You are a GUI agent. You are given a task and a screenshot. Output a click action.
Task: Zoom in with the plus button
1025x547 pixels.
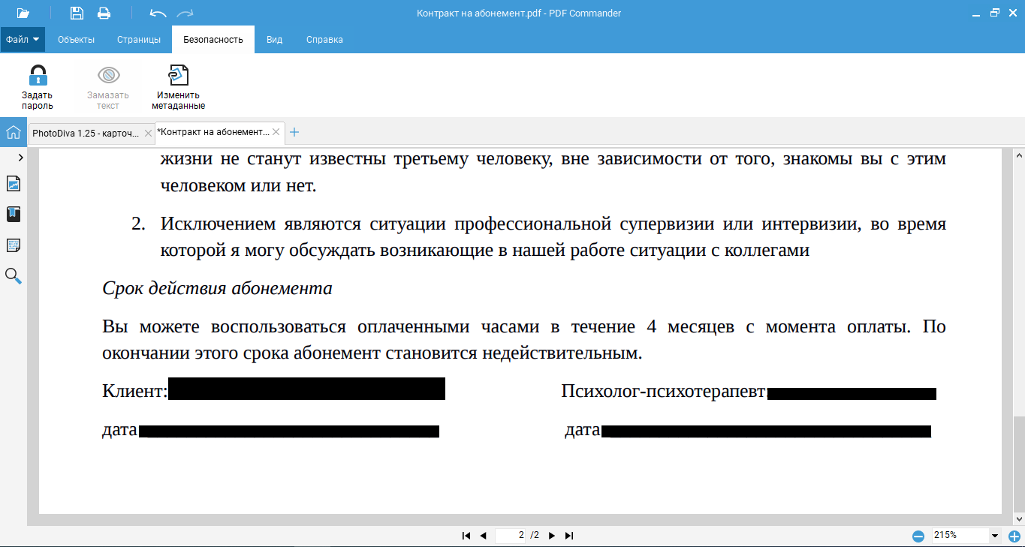pos(1014,536)
